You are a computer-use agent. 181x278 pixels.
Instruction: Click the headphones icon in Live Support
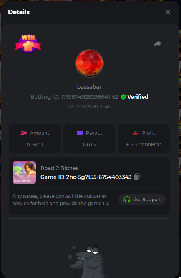pos(127,200)
